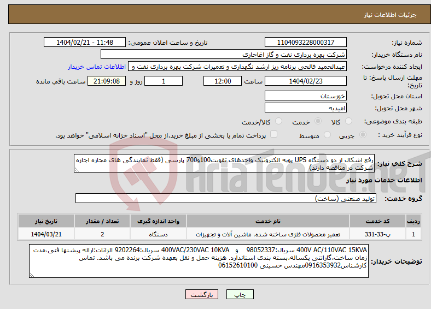The image size is (431, 309).
Task: Click the deadline time field 12:00
Action: [x=223, y=81]
